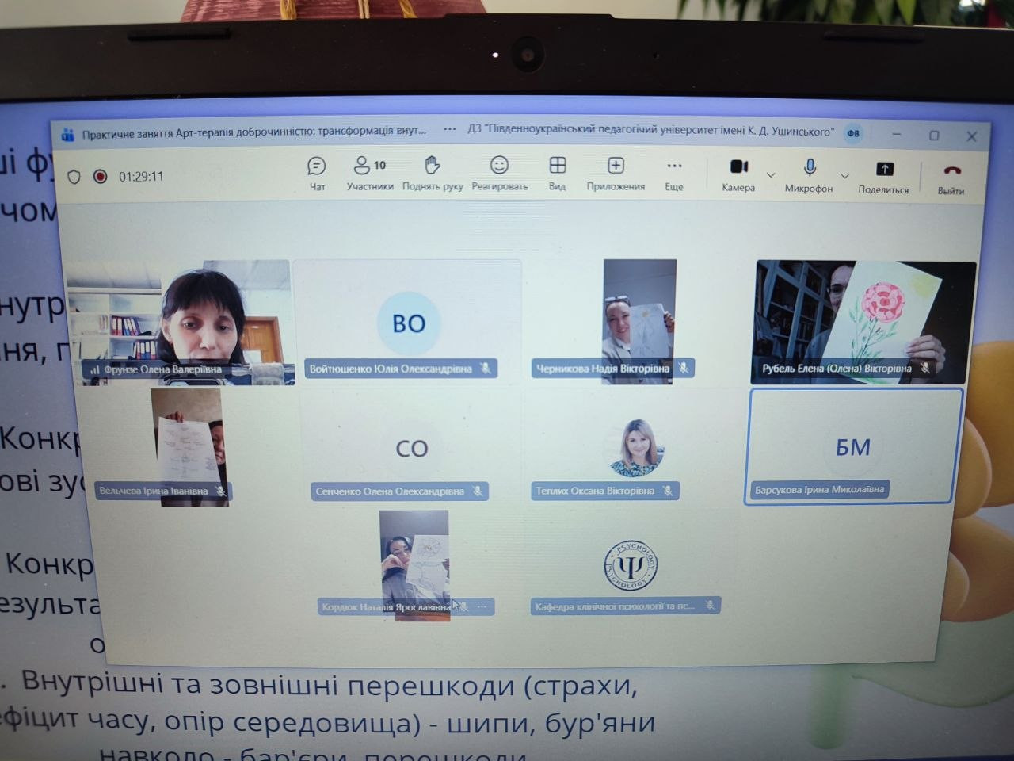The height and width of the screenshot is (761, 1014).
Task: Click the shield security icon
Action: coord(74,177)
